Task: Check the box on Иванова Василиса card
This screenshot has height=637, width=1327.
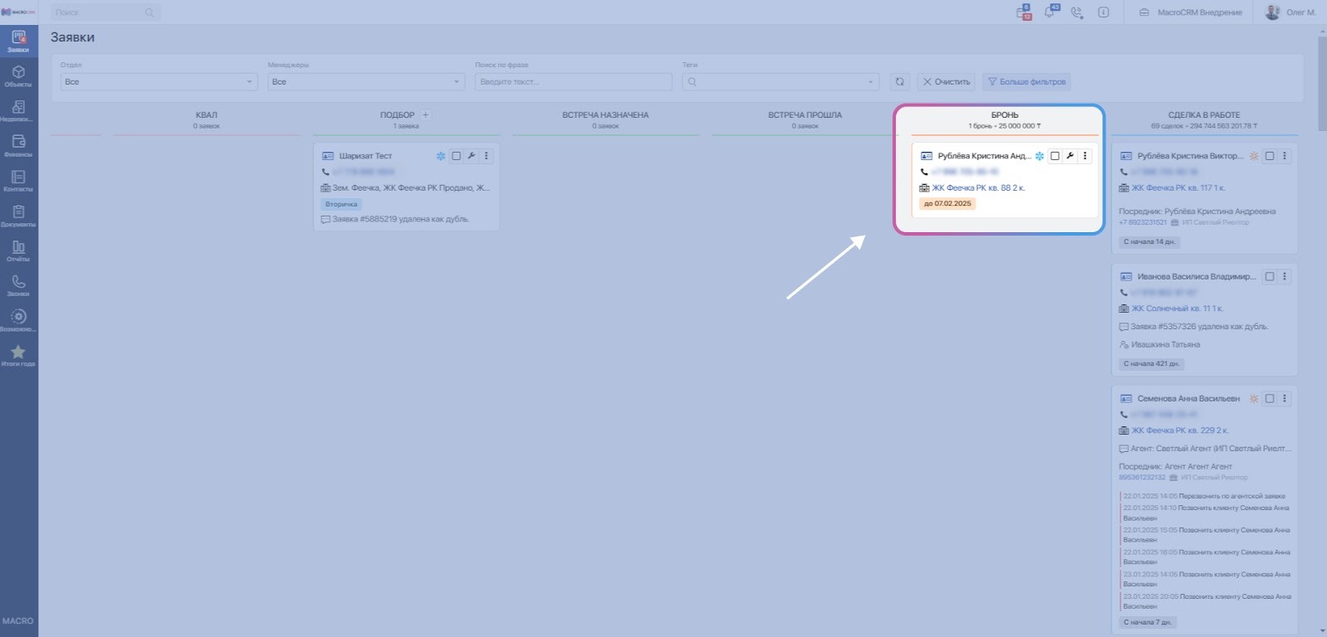Action: tap(1269, 277)
